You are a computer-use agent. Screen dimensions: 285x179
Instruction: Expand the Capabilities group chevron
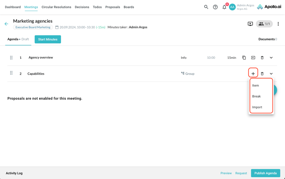point(271,74)
